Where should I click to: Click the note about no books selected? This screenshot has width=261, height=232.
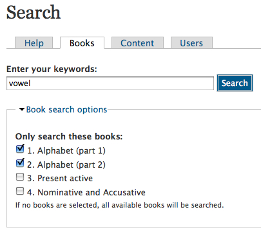[x=119, y=205]
